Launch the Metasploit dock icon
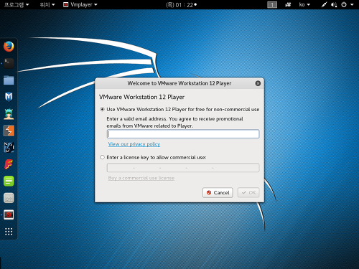 (x=9, y=97)
